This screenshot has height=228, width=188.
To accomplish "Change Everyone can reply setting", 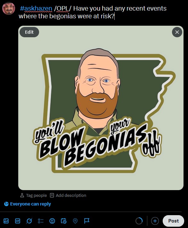I will click(28, 204).
